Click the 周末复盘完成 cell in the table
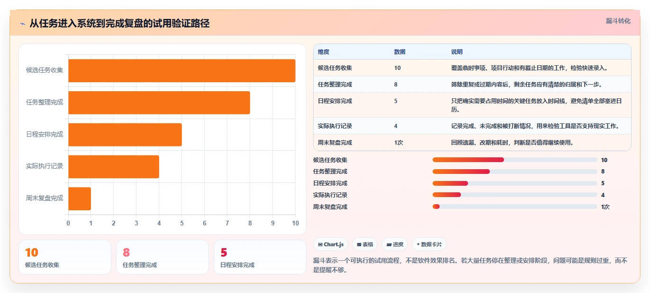 (x=335, y=142)
